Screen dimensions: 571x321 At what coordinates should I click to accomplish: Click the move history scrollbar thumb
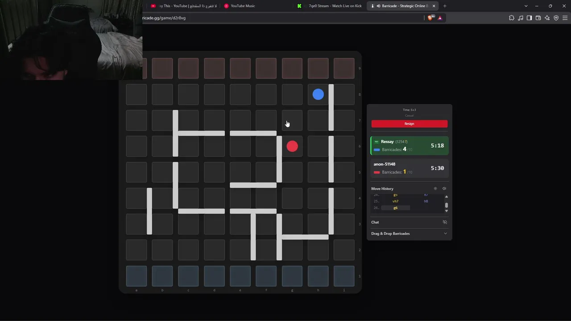447,206
